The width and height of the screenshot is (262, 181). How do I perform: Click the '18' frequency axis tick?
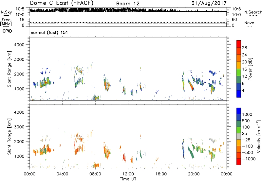[22, 20]
